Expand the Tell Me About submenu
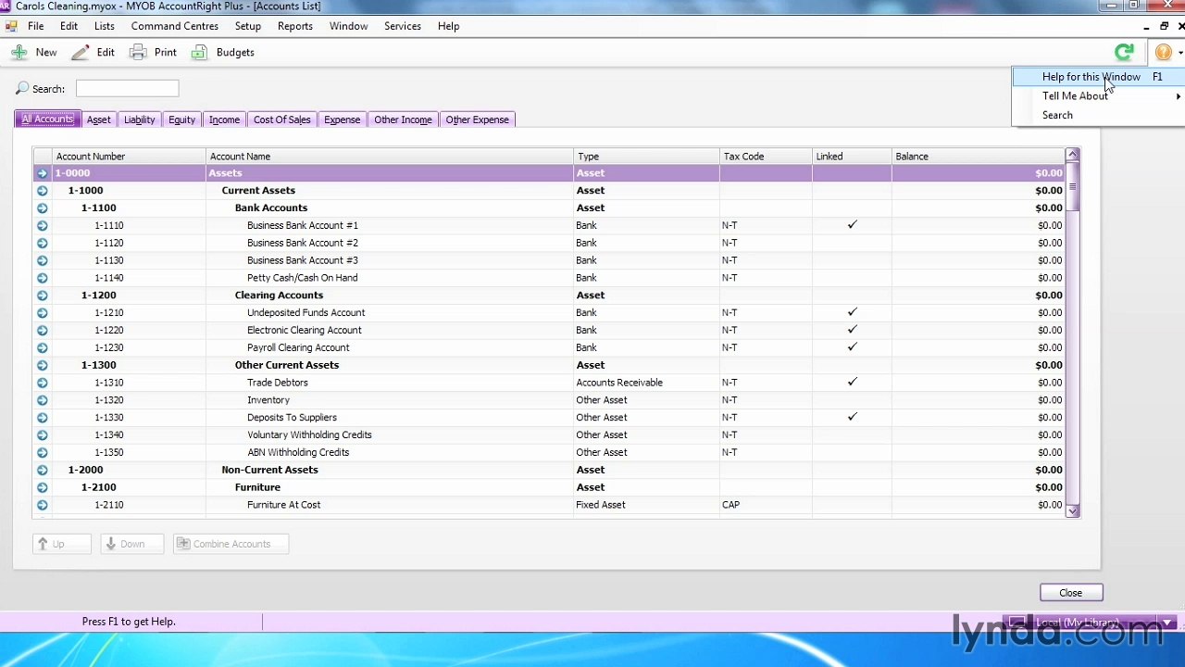1185x667 pixels. [x=1098, y=96]
